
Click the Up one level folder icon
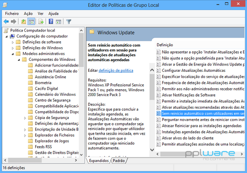click(x=23, y=22)
